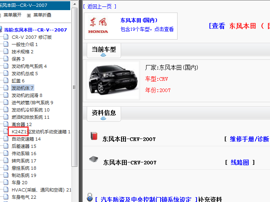
Task: Click the black CR-V car thumbnail
Action: tap(113, 80)
